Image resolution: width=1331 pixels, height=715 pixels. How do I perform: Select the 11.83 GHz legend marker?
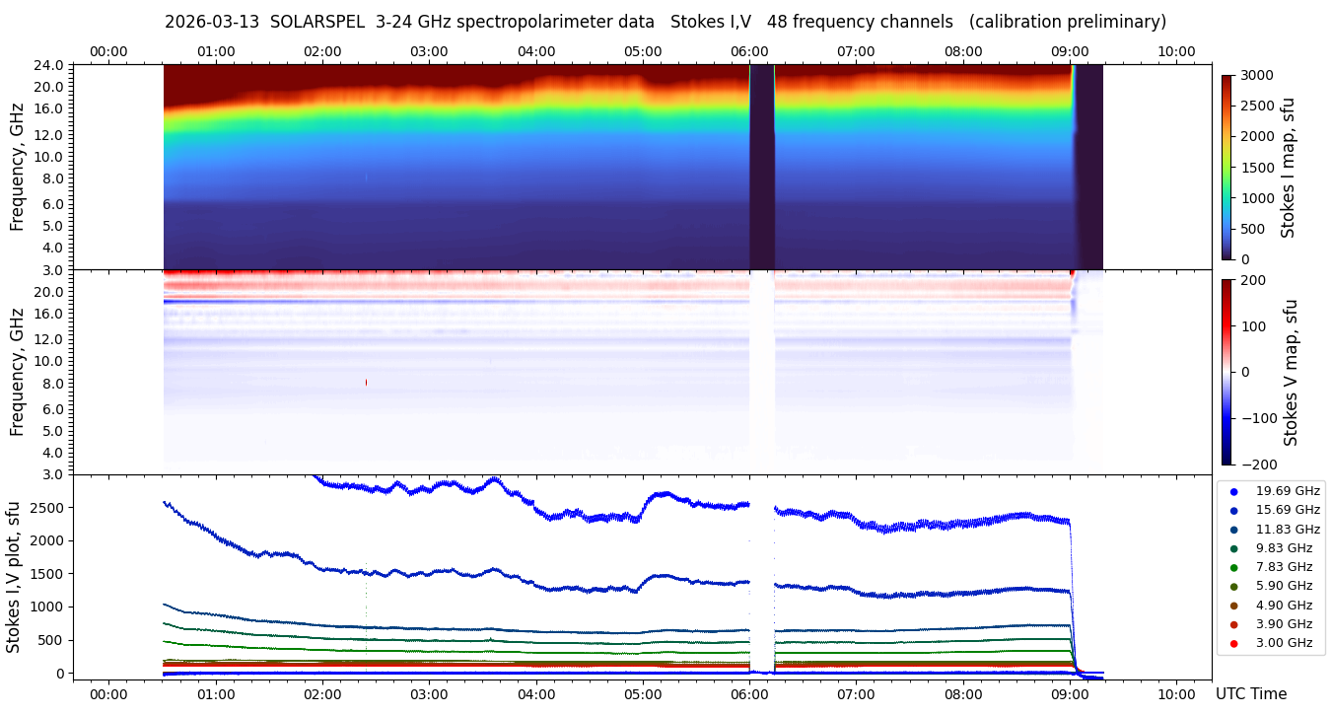coord(1233,530)
